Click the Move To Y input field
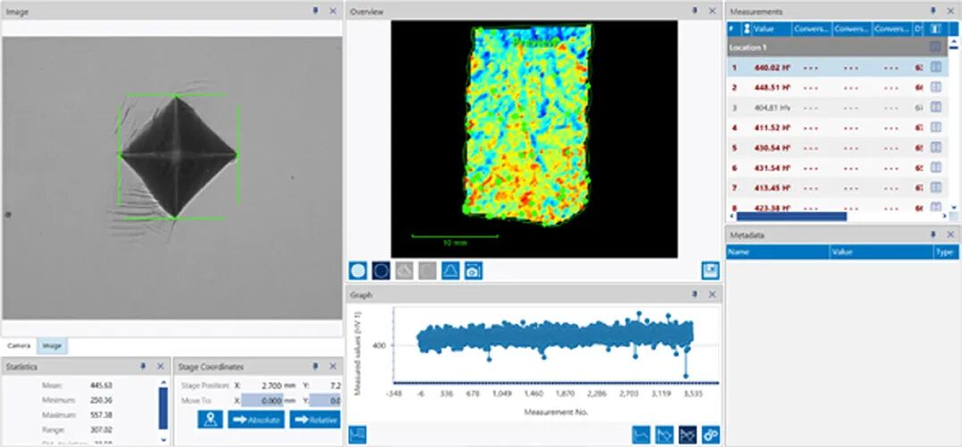 (324, 401)
